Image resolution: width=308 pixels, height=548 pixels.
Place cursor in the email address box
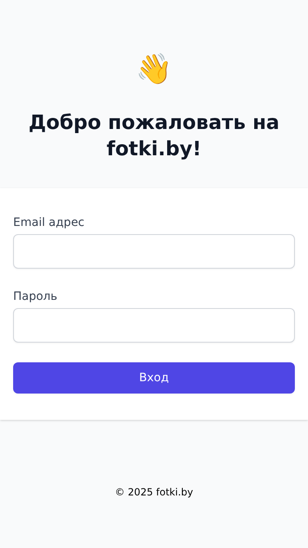[154, 251]
